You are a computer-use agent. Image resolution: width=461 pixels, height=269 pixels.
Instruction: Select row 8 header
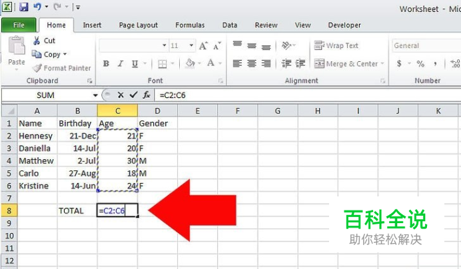pos(9,211)
